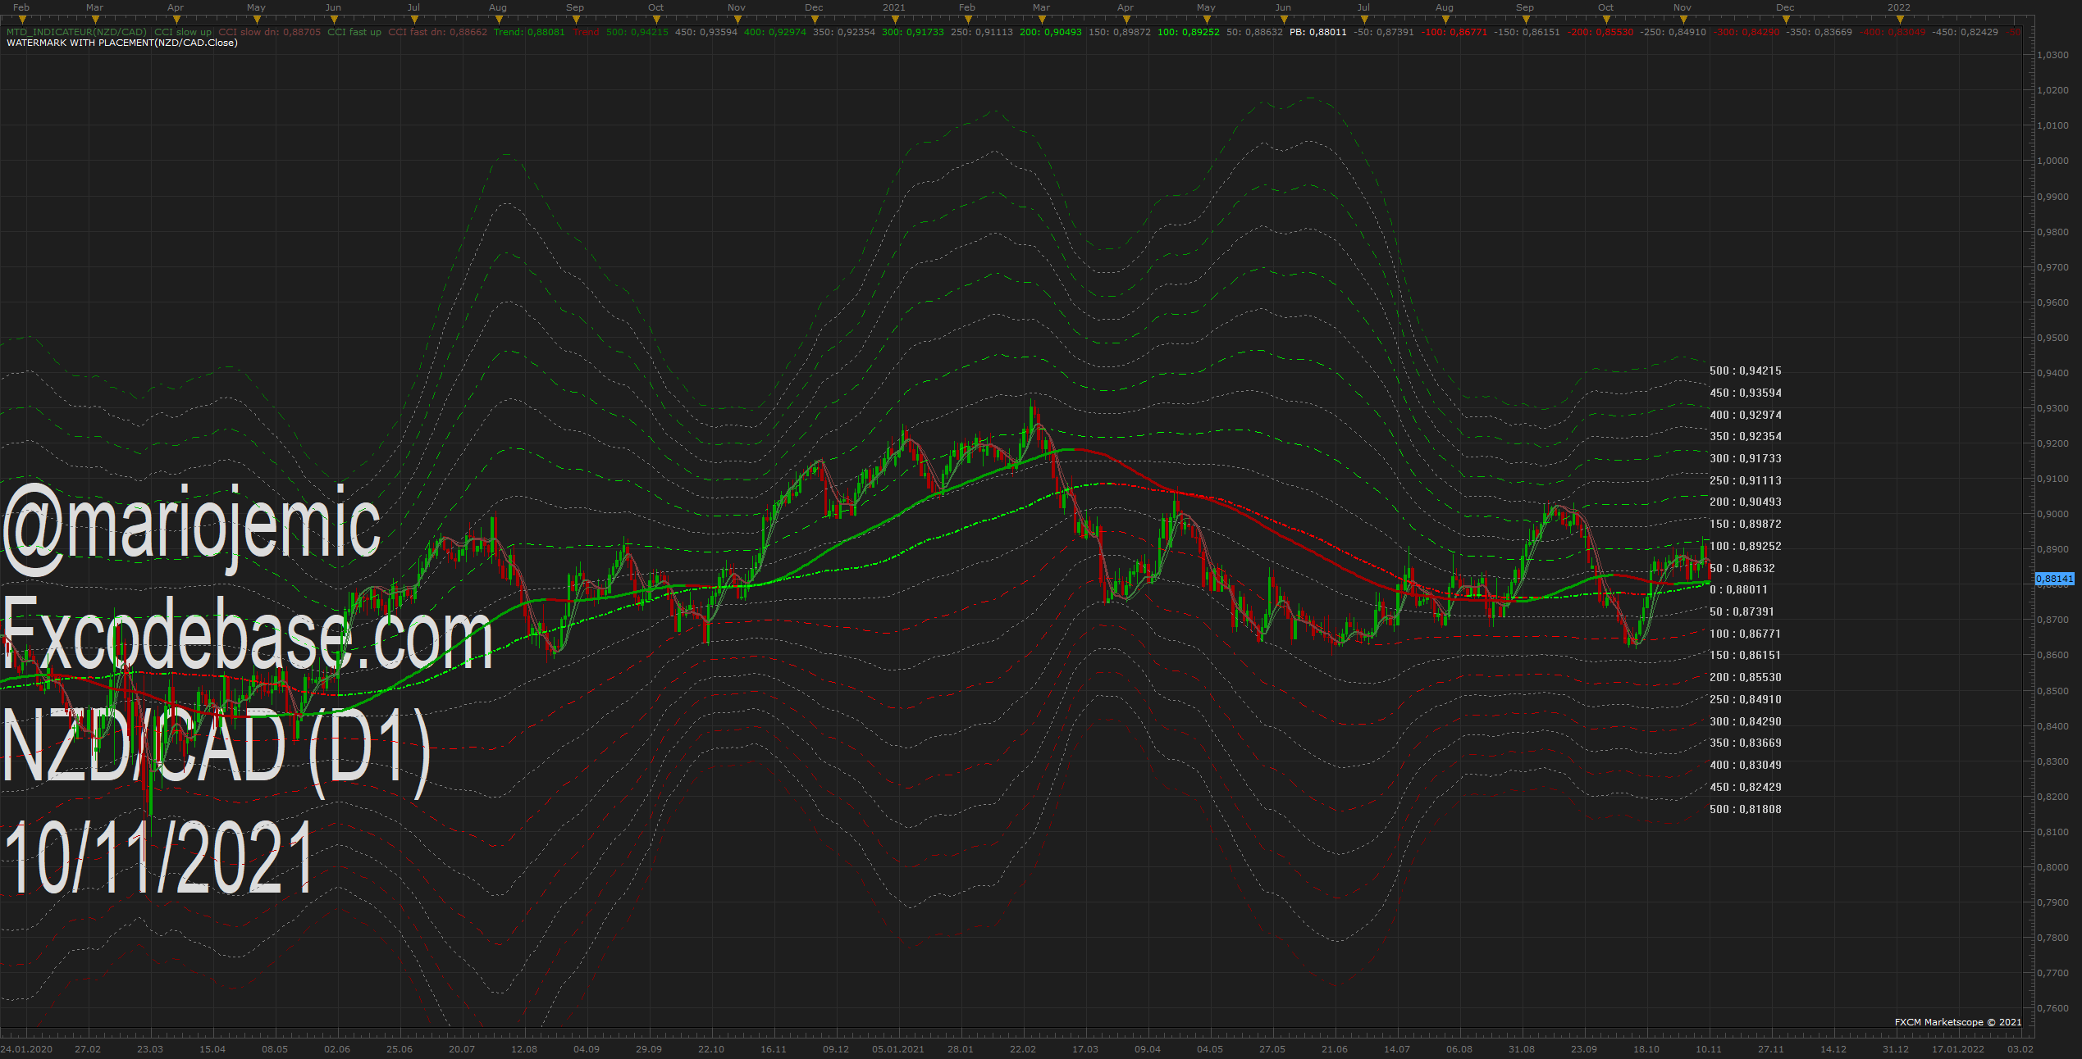Click the 31.08 date axis label
The width and height of the screenshot is (2082, 1059).
click(x=1522, y=1049)
